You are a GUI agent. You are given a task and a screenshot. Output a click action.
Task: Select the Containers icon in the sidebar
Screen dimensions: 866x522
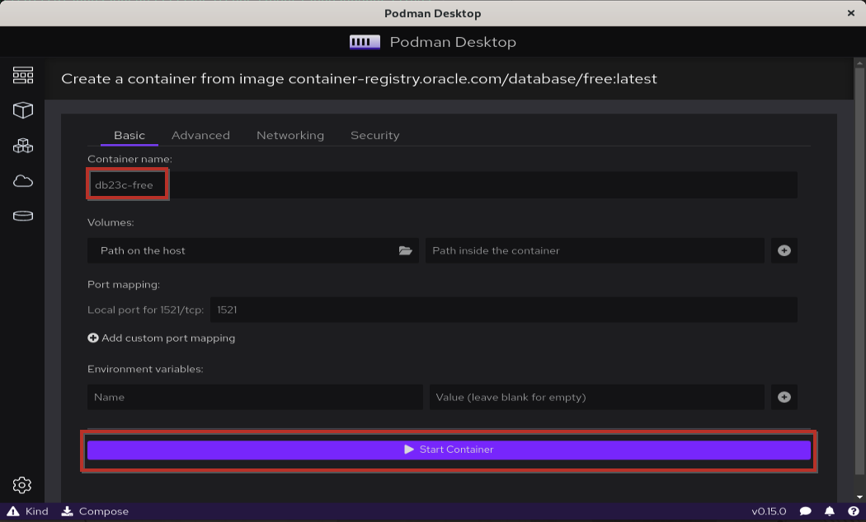[x=22, y=110]
